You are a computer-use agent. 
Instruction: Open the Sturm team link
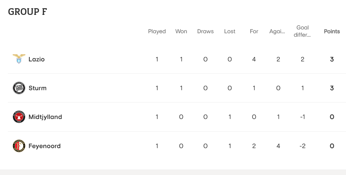(37, 88)
